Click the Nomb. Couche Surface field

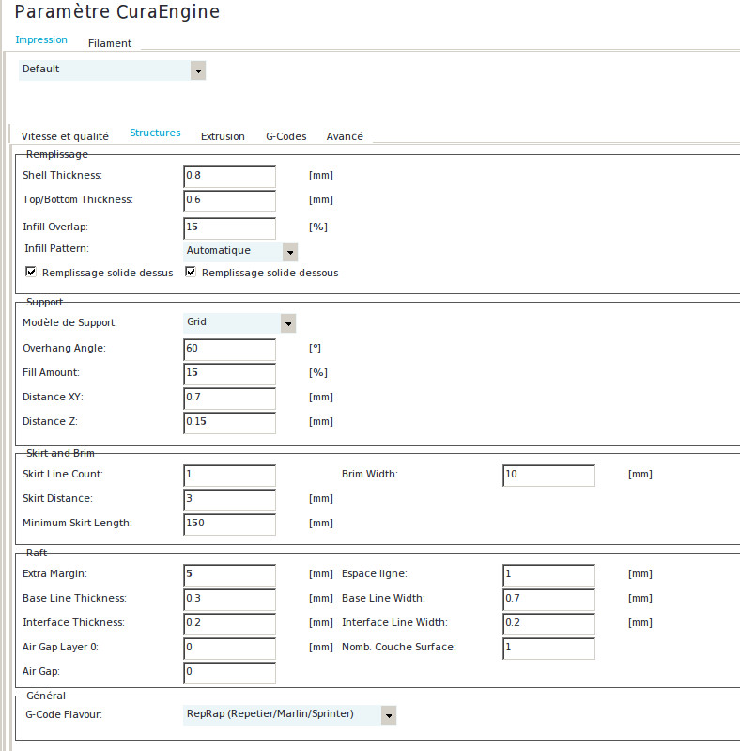[549, 648]
